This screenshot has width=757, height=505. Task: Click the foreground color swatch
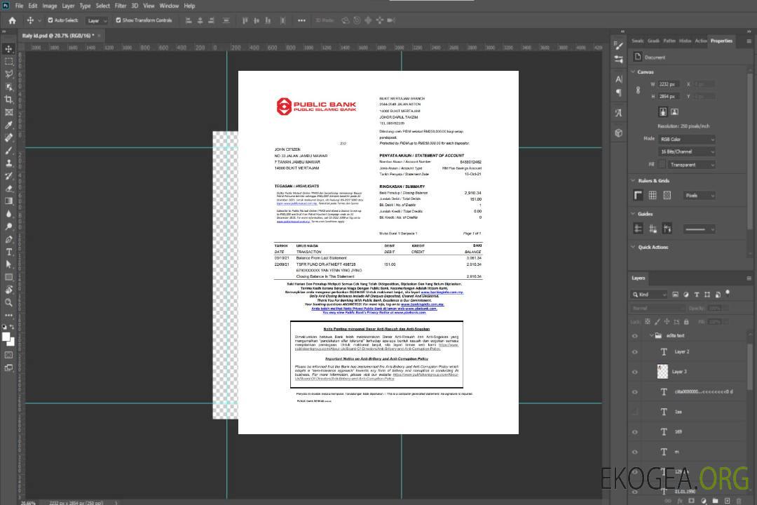7,337
